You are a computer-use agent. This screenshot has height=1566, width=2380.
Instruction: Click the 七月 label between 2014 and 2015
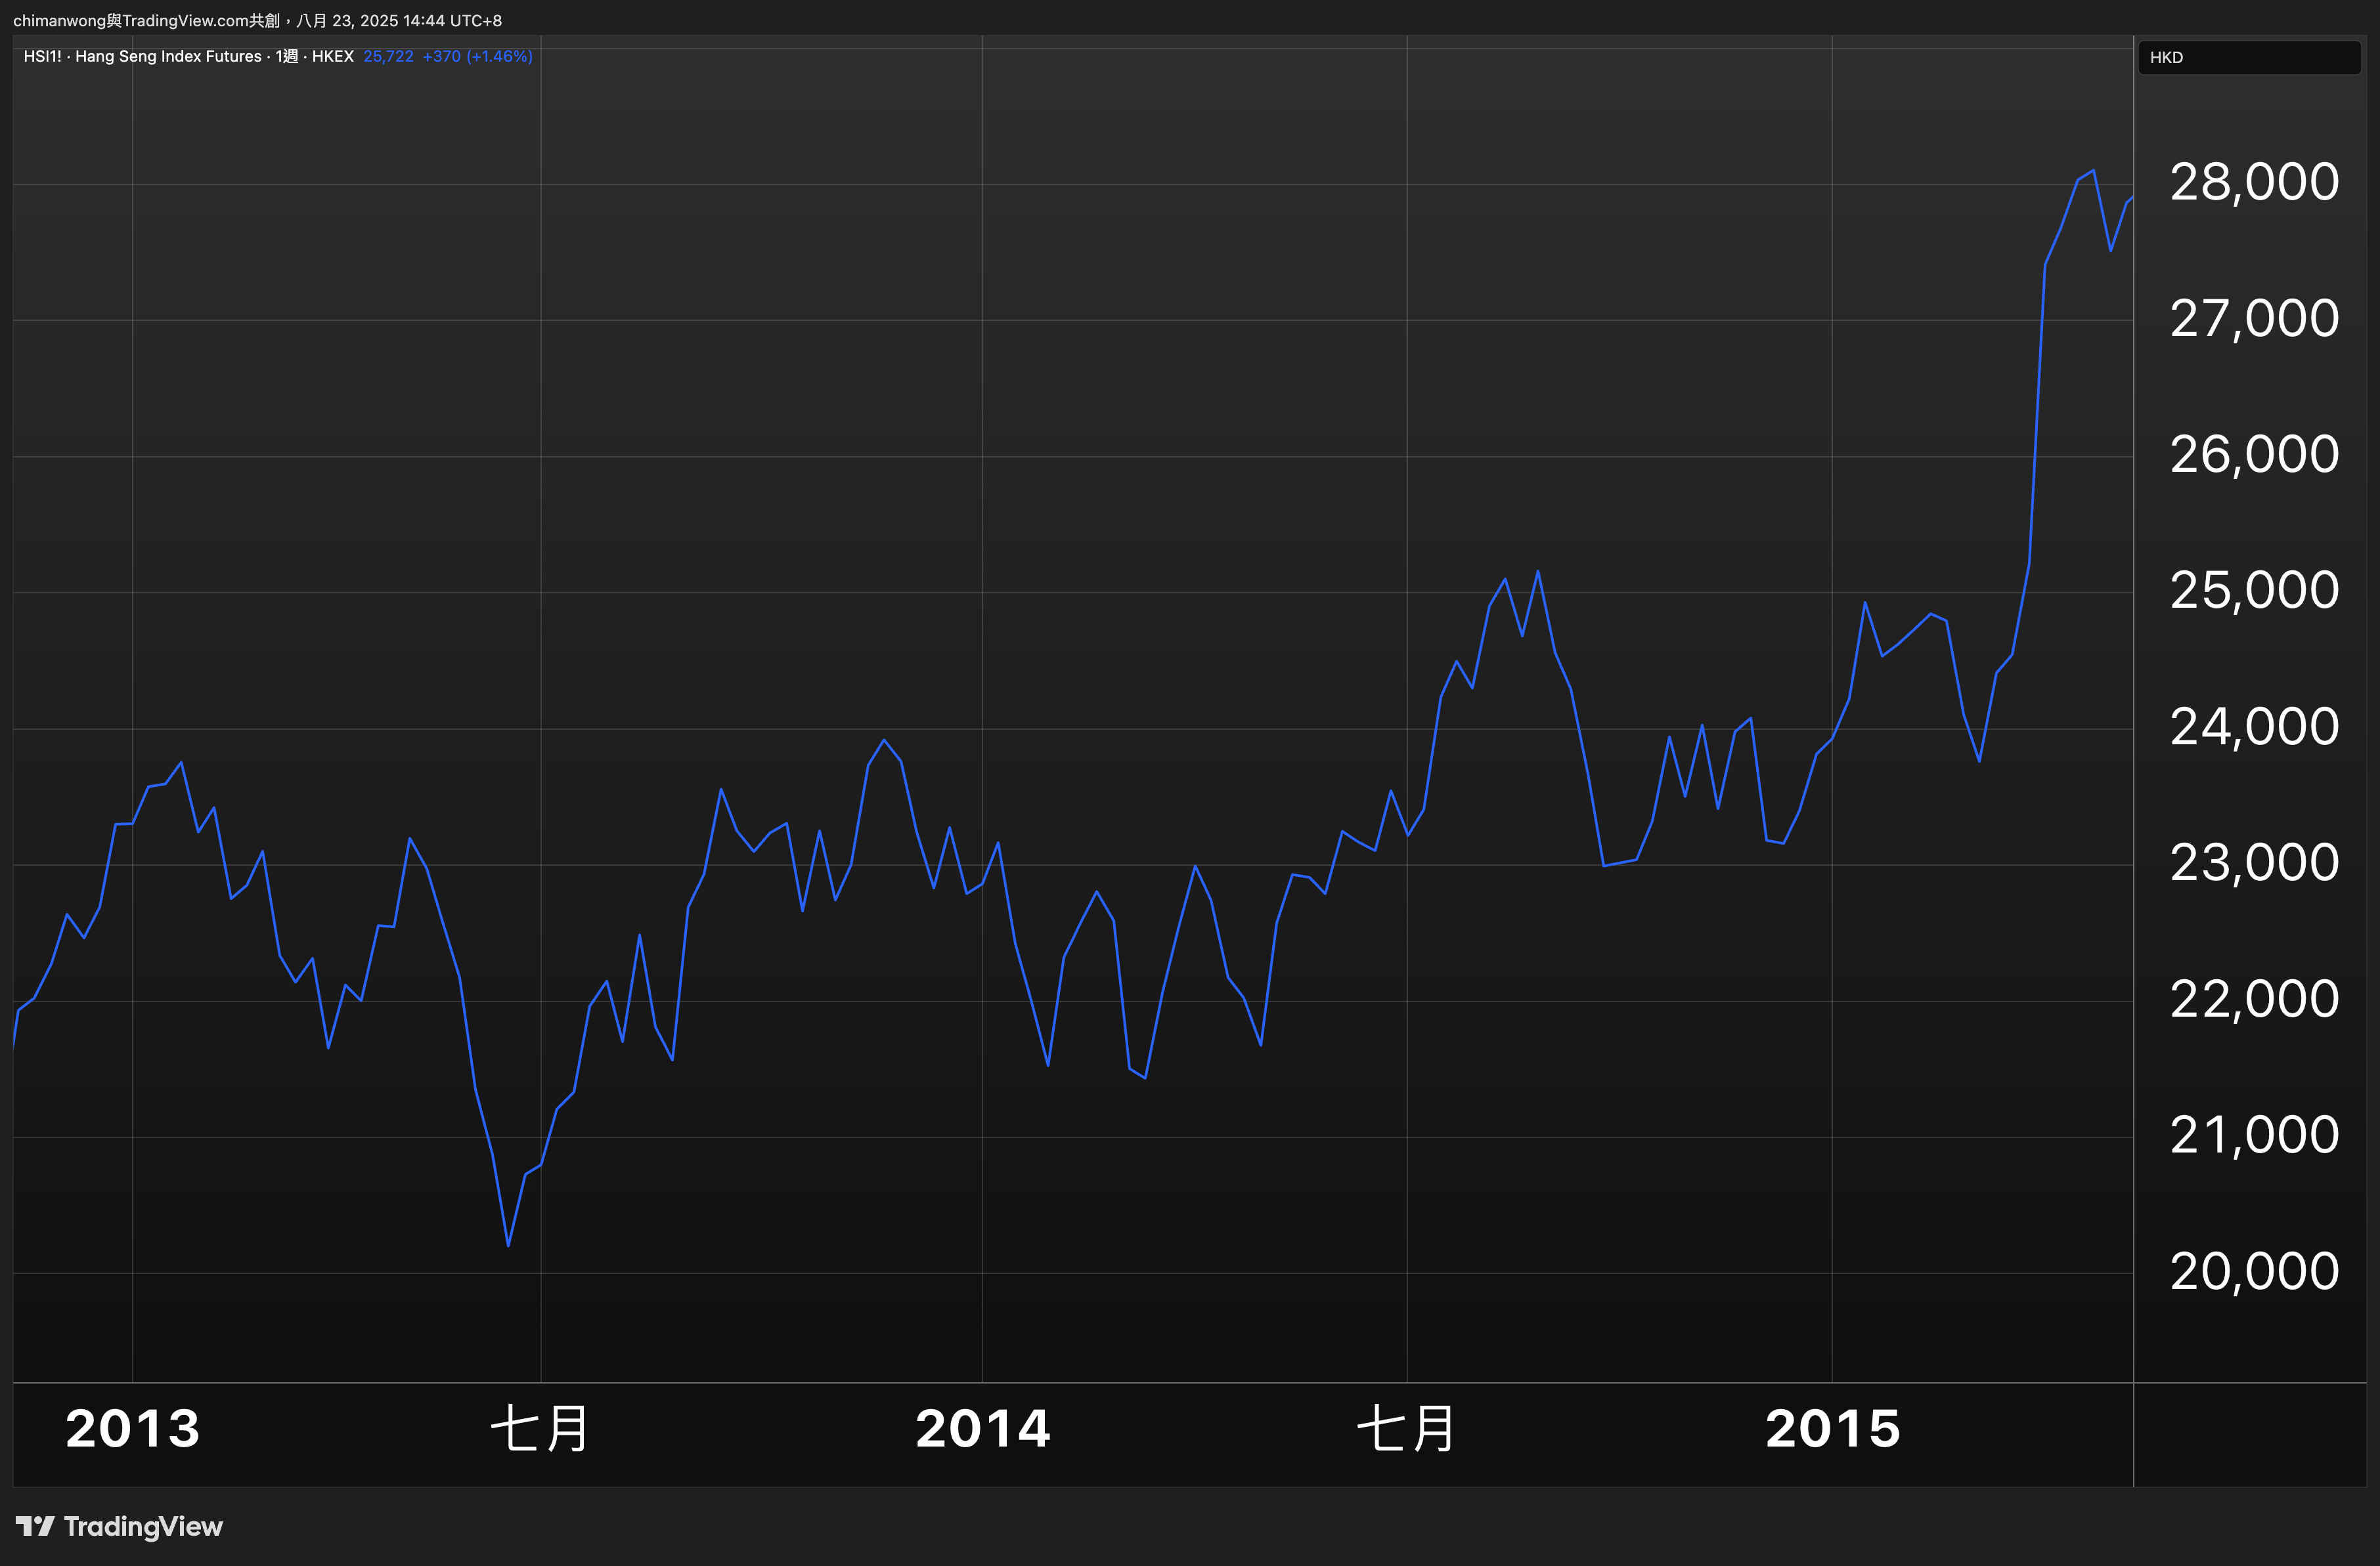[1406, 1428]
